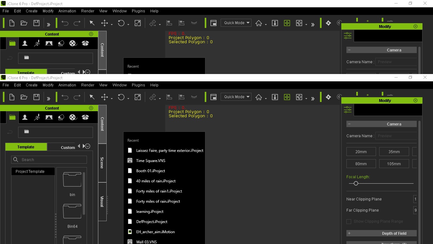
Task: Switch to Scene side tab in lower window
Action: (102, 163)
